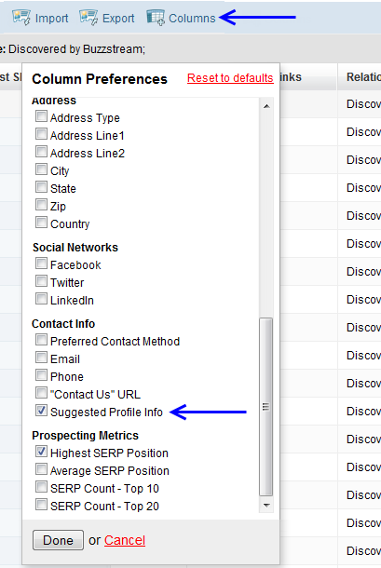Select SERP Count - Top 10 checkbox
381x568 pixels.
pyautogui.click(x=41, y=487)
